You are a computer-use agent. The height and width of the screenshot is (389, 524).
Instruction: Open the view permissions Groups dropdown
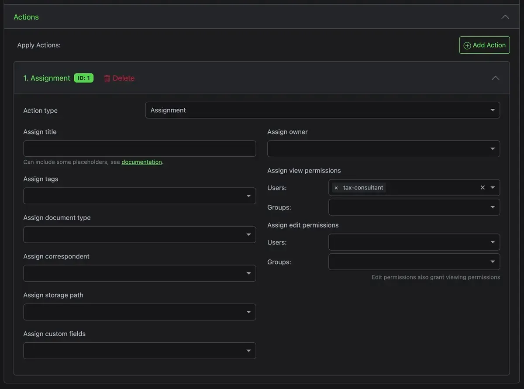414,207
